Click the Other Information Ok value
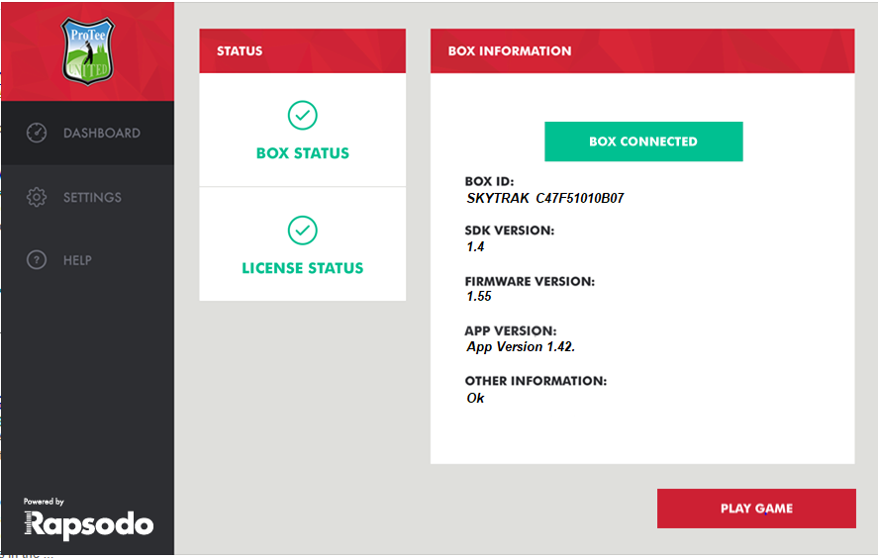Viewport: 878px width, 558px height. (x=476, y=398)
